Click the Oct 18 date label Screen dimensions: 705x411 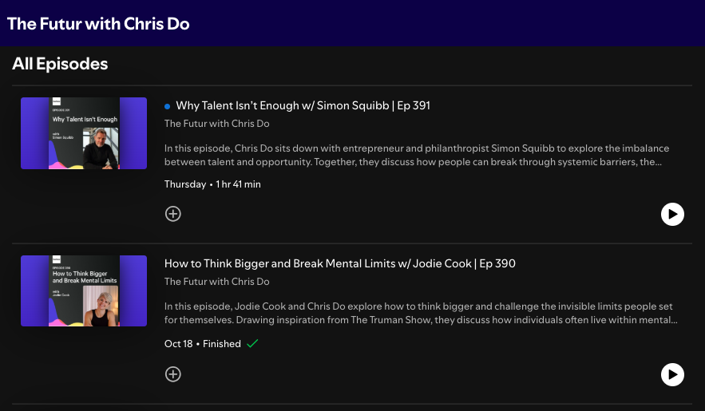point(179,344)
